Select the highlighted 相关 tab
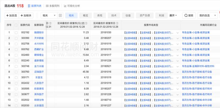 click(x=71, y=16)
